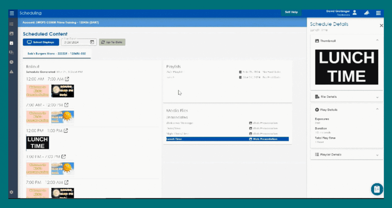Open the calendar picker in date field
Image resolution: width=392 pixels, height=208 pixels.
tap(92, 42)
